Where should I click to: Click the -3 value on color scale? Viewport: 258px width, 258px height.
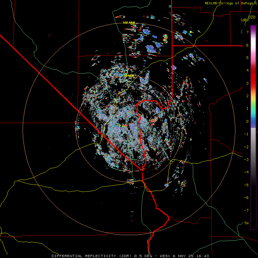point(246,160)
